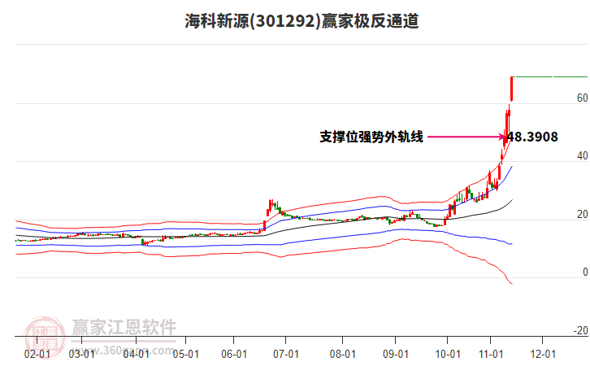Click the green dashed horizontal price line
This screenshot has height=366, width=590.
pos(551,76)
